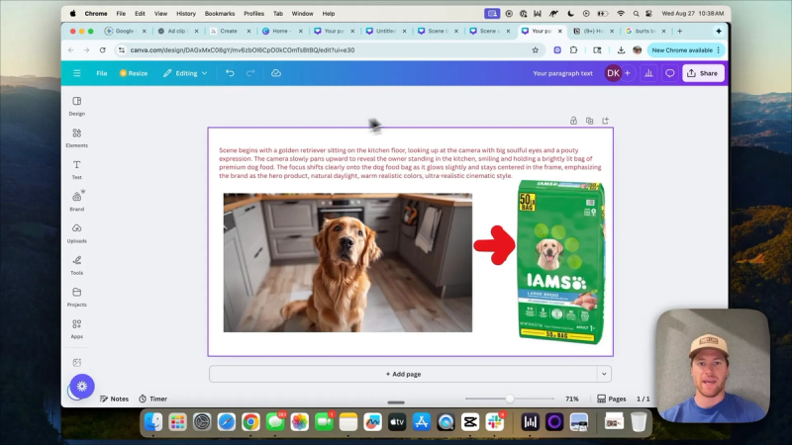This screenshot has height=445, width=792.
Task: Open the History menu in menu bar
Action: tap(186, 14)
